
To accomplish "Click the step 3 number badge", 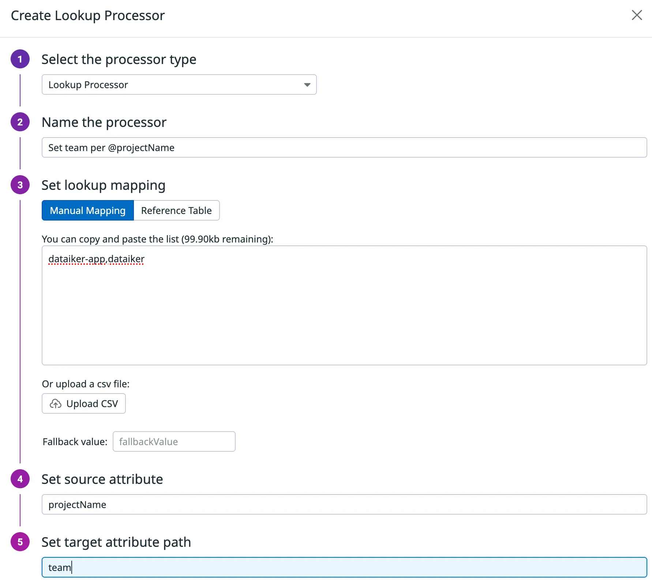I will tap(20, 185).
